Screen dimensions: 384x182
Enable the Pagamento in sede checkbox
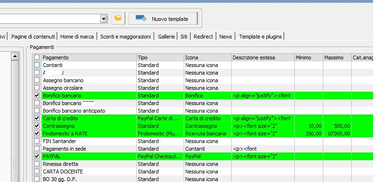click(x=37, y=149)
